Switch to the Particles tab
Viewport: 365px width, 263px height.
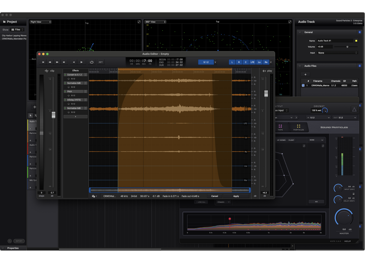coord(299,127)
